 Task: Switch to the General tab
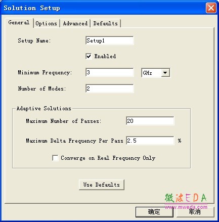[19, 23]
